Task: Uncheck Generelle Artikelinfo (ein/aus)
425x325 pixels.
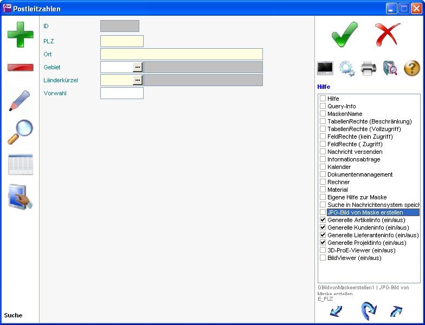Action: [323, 220]
